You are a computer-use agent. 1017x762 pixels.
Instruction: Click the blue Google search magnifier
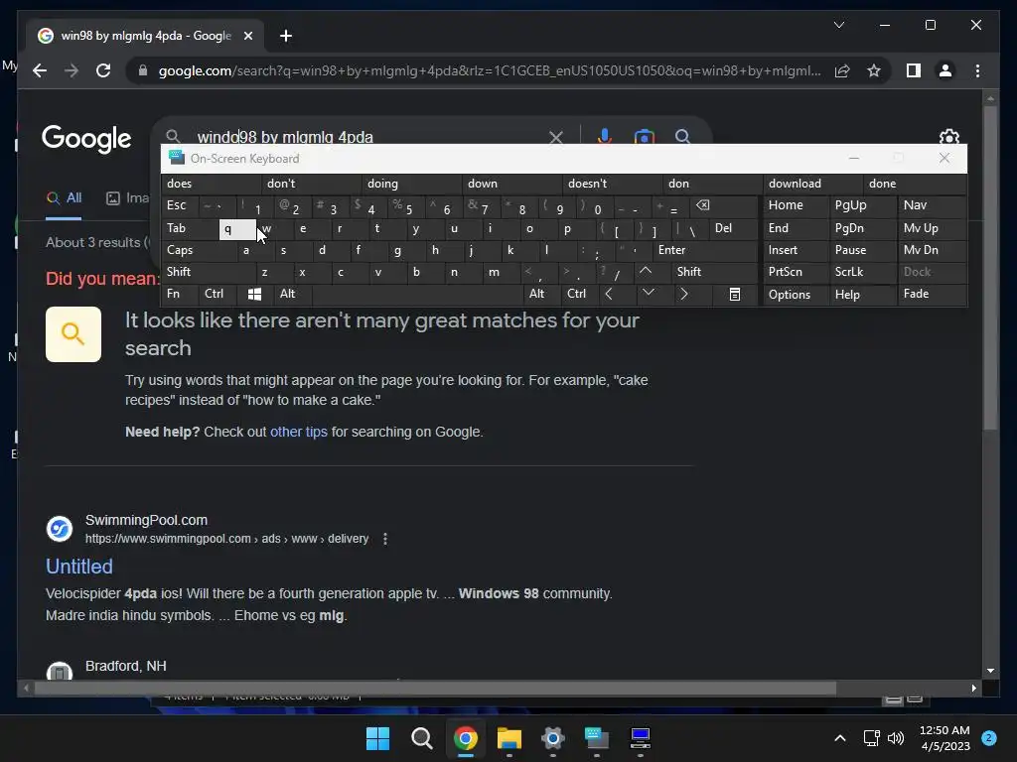(682, 136)
